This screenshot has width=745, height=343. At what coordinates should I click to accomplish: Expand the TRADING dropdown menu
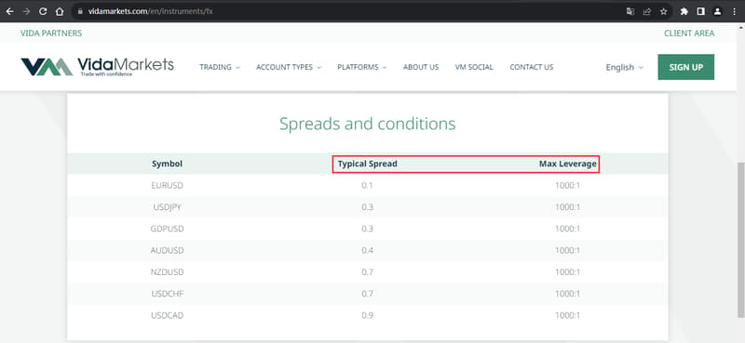click(x=220, y=67)
